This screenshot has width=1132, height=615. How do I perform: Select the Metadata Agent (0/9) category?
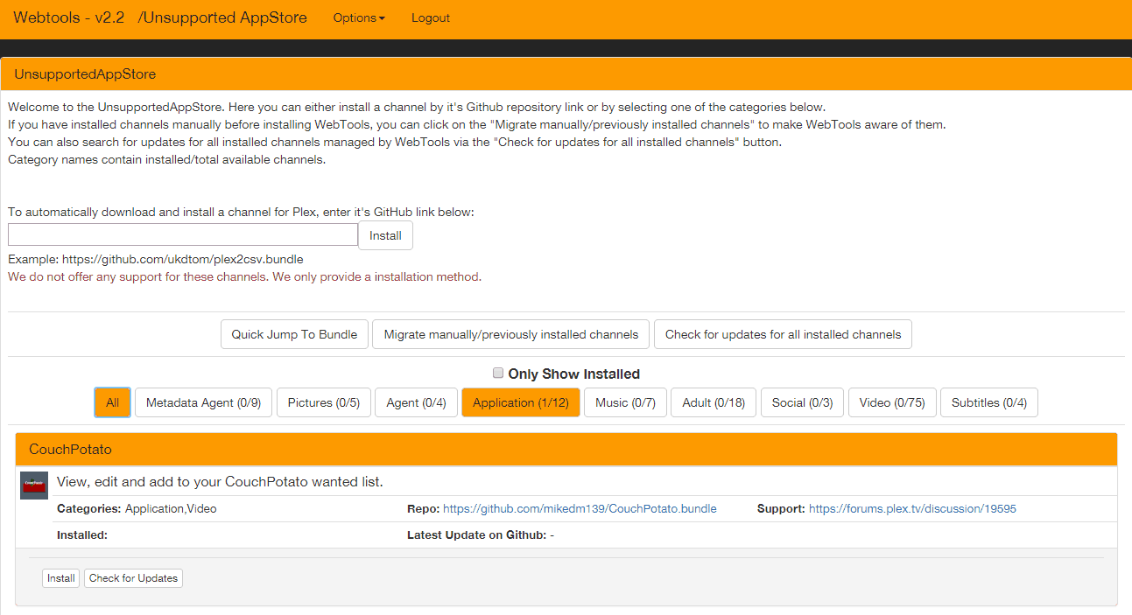(203, 402)
